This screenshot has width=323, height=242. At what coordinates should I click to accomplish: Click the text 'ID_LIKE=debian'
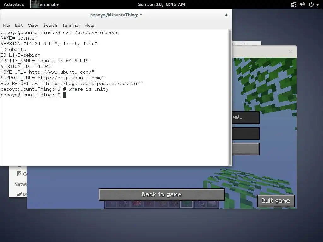click(21, 55)
